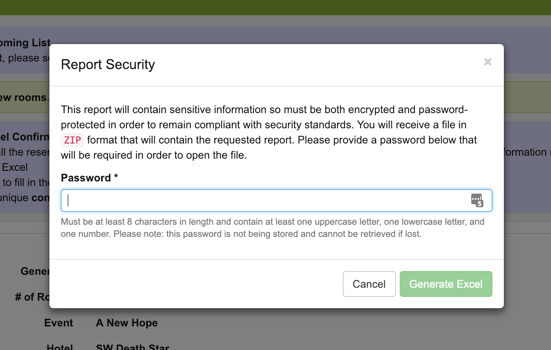Close the Report Security dialog
Viewport: 551px width, 350px height.
coord(488,62)
